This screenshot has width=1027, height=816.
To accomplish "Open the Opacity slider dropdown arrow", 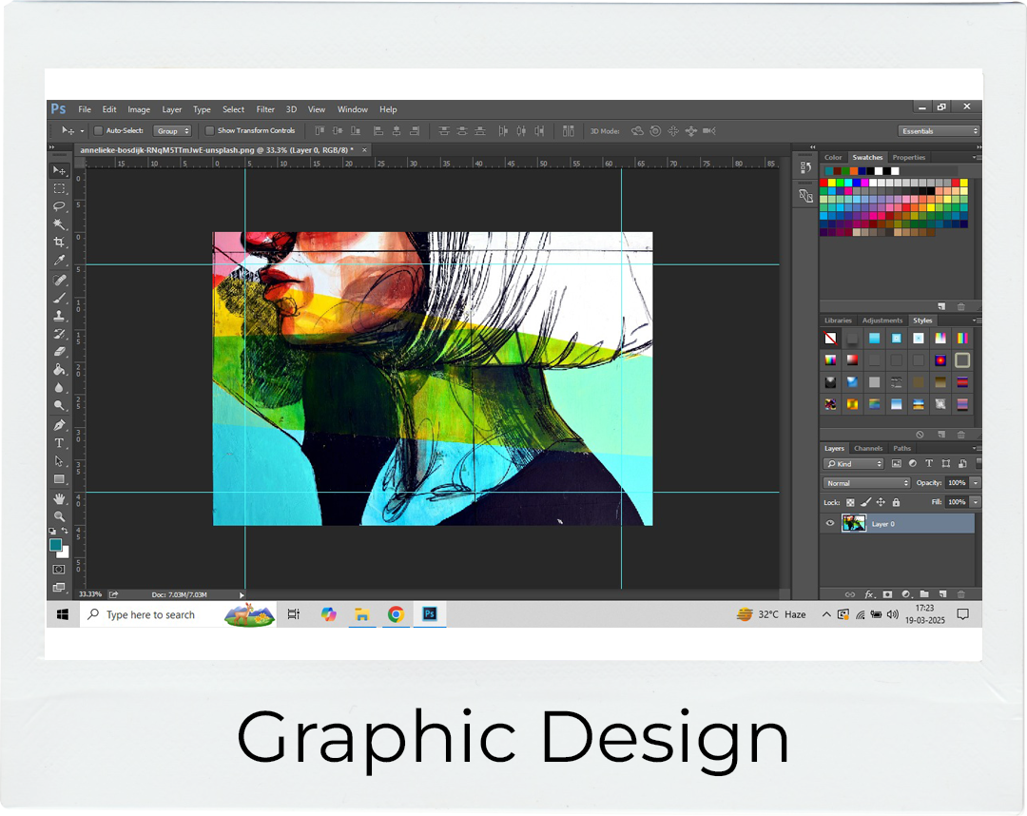I will [976, 483].
